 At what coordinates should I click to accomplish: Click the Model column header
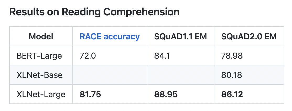(41, 36)
